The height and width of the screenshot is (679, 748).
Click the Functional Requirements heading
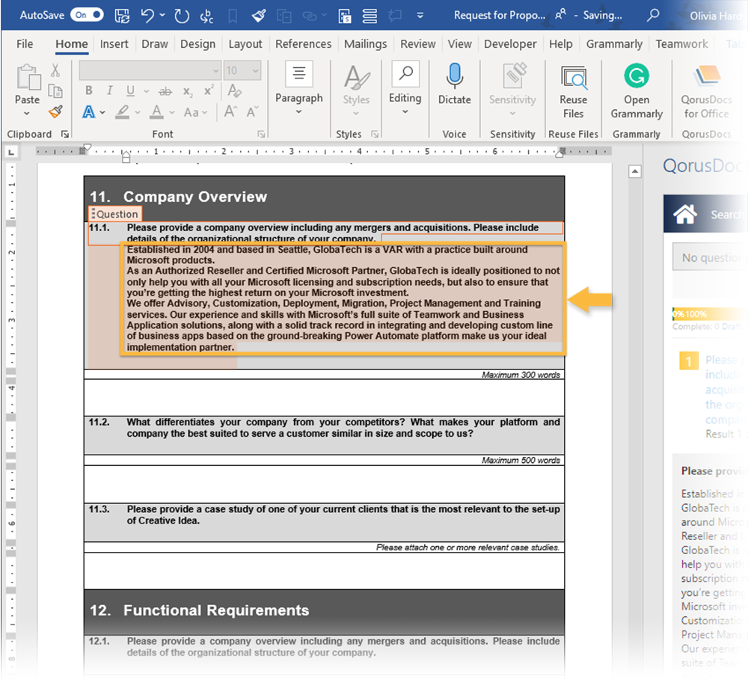pos(216,610)
